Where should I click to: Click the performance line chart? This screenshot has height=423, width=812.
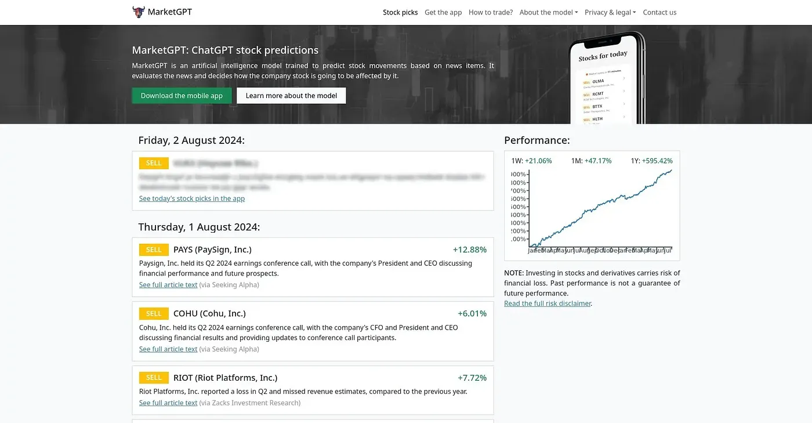point(592,211)
